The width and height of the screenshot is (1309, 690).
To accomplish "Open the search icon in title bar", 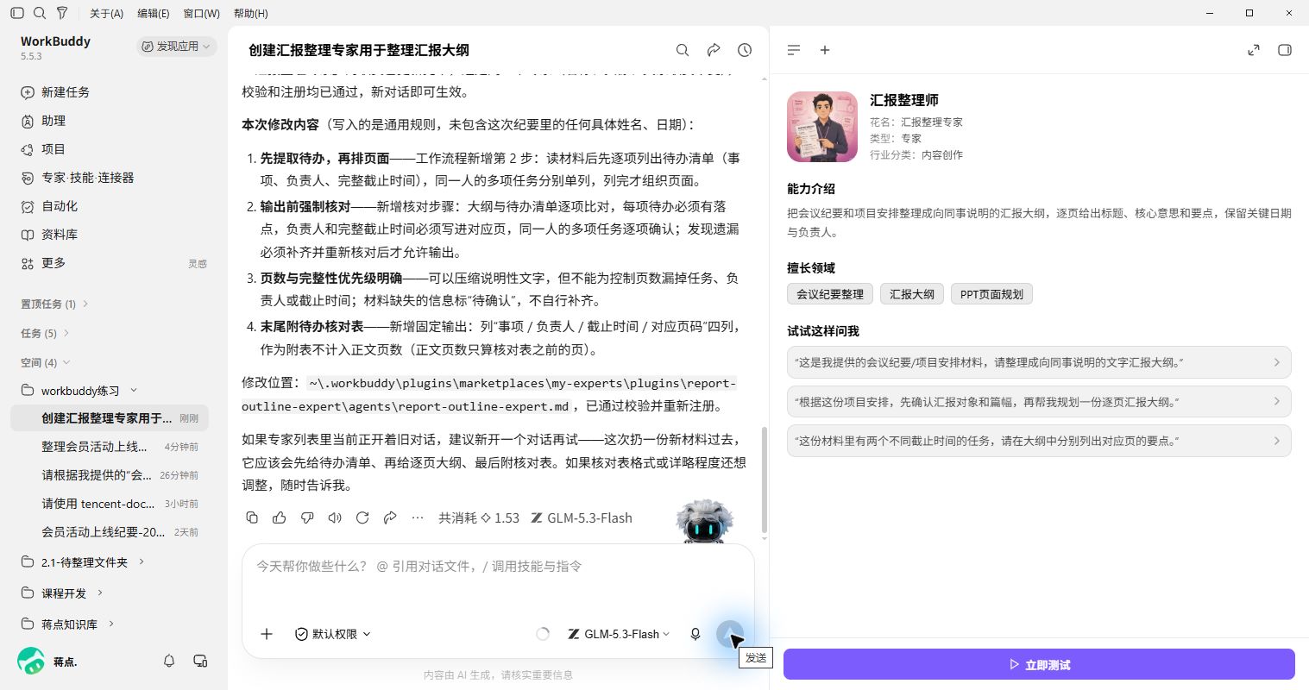I will tap(40, 13).
